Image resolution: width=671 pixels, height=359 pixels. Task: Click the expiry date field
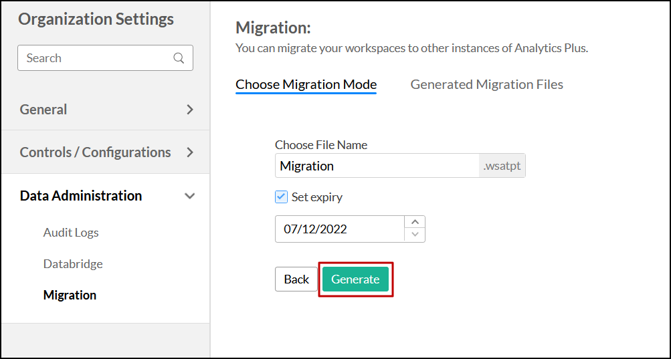point(339,229)
